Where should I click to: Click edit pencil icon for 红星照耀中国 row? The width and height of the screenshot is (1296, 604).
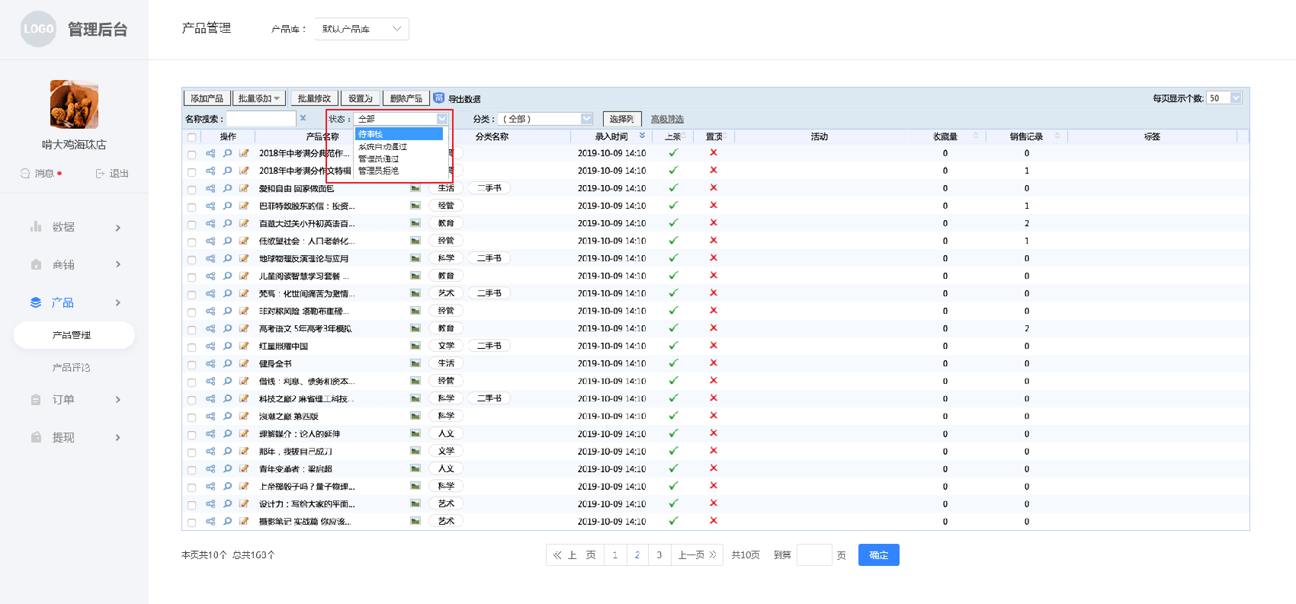[244, 346]
